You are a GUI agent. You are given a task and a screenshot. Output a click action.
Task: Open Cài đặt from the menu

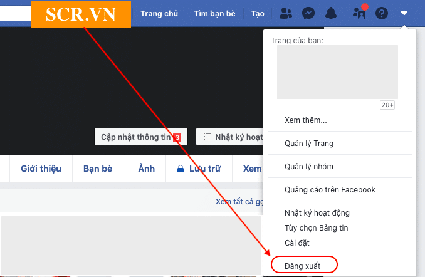pyautogui.click(x=297, y=243)
